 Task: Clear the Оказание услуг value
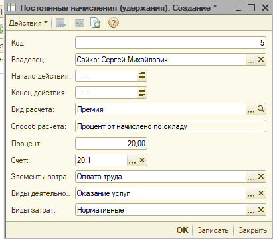pos(261,193)
